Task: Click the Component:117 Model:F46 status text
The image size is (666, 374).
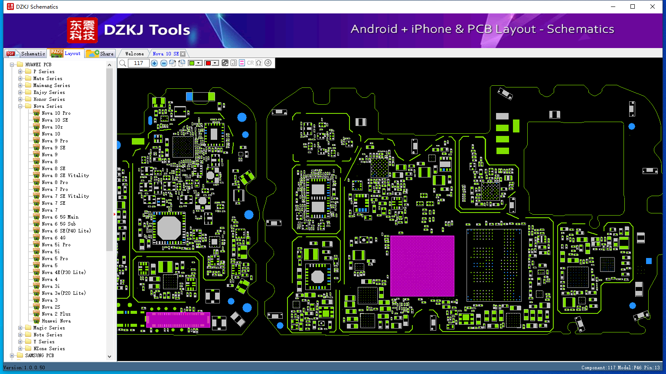Action: 620,368
